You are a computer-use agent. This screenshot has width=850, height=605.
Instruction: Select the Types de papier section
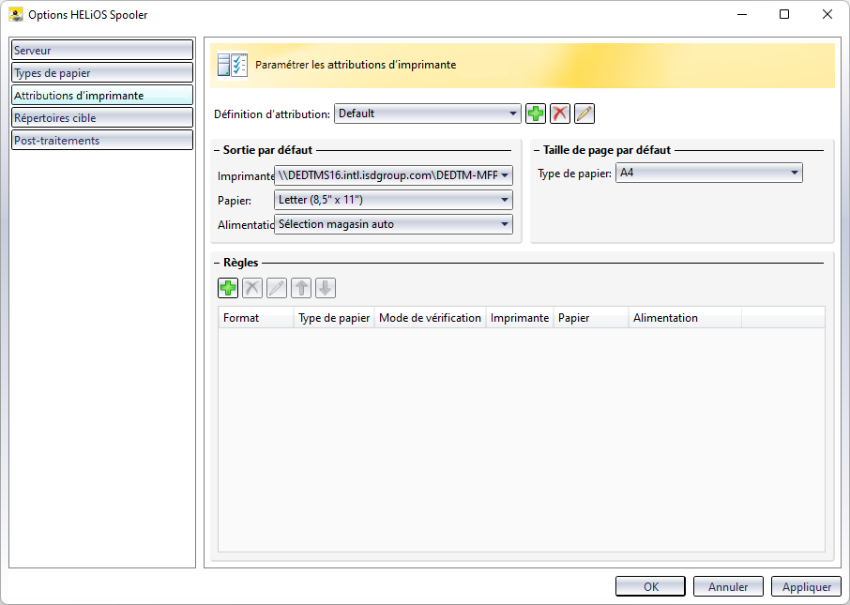pos(102,72)
